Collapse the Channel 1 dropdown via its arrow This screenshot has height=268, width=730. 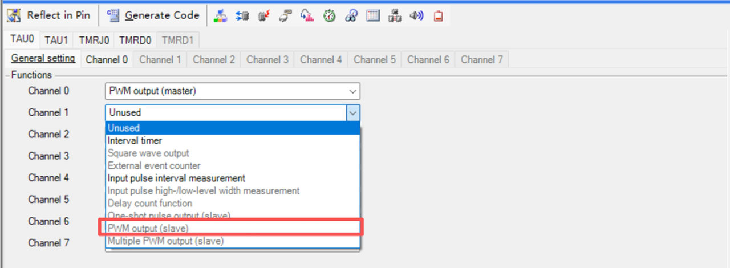pyautogui.click(x=353, y=113)
